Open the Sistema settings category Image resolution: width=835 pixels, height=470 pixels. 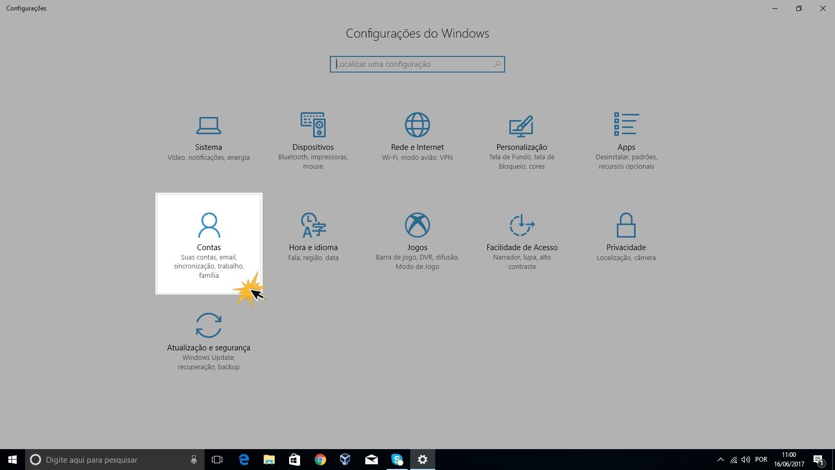tap(208, 138)
